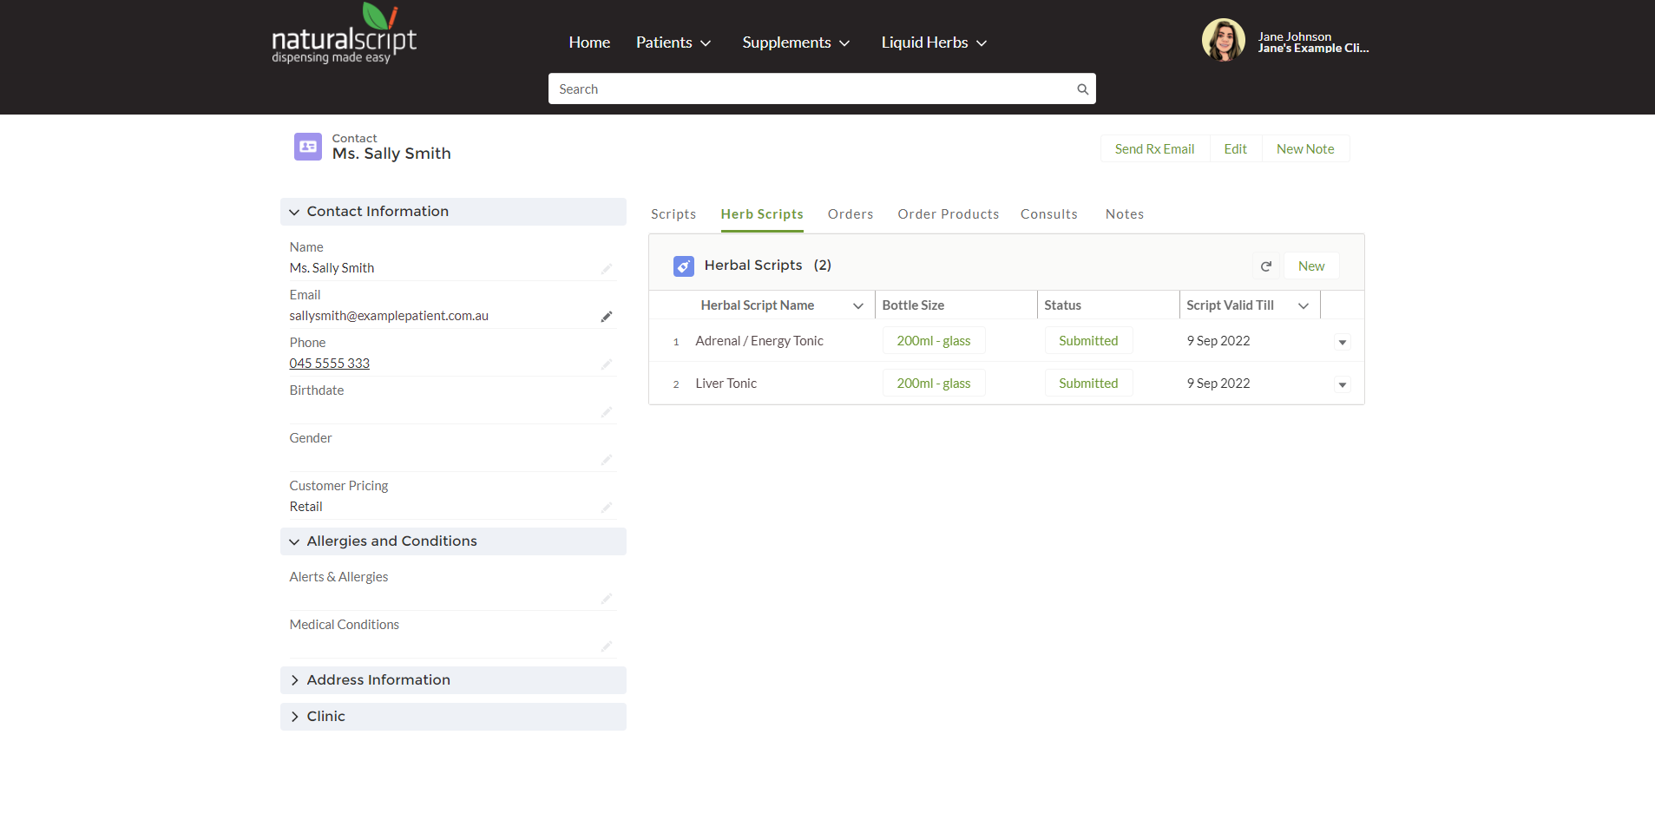This screenshot has height=833, width=1655.
Task: Click the Send Rx Email button
Action: (1154, 149)
